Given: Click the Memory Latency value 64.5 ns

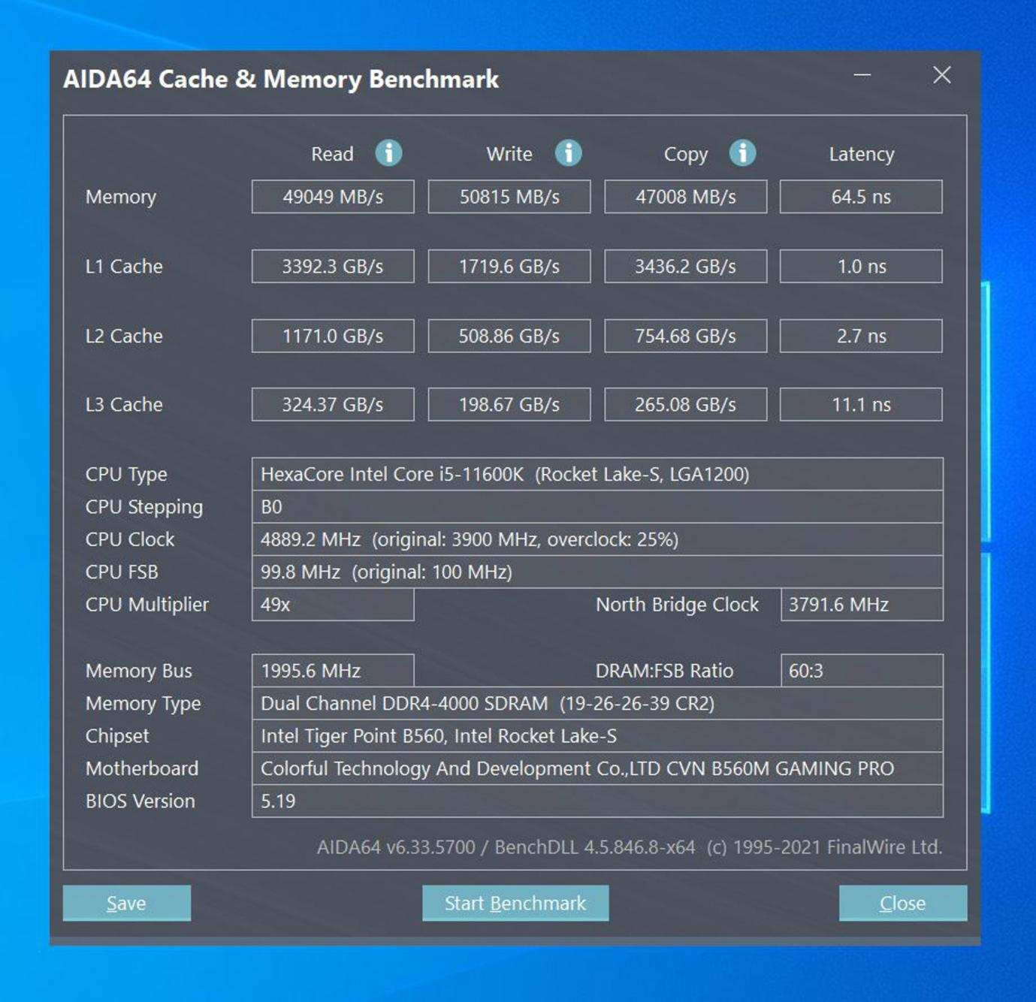Looking at the screenshot, I should 861,197.
